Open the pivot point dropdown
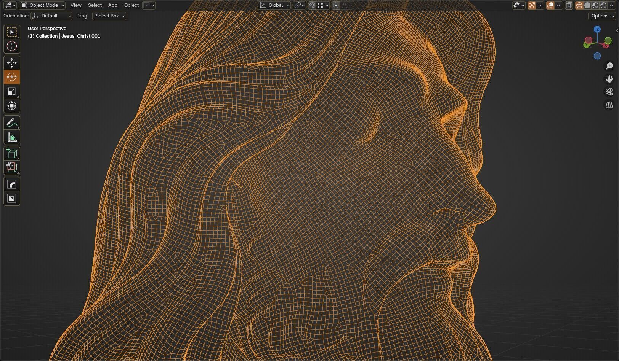The width and height of the screenshot is (619, 361). [x=299, y=5]
